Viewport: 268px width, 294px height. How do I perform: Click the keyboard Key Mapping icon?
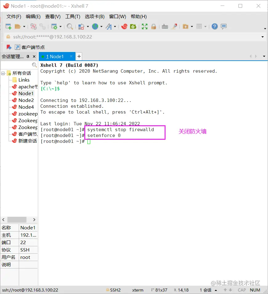pos(165,26)
